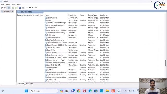The width and height of the screenshot is (167, 94).
Task: Open Microsoft Store from the taskbar
Action: coord(96,91)
